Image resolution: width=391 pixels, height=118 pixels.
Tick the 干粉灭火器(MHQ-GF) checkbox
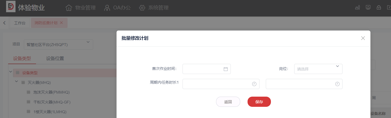click(28, 102)
